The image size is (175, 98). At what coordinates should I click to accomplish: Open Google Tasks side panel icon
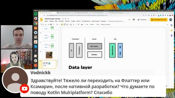pos(171,35)
